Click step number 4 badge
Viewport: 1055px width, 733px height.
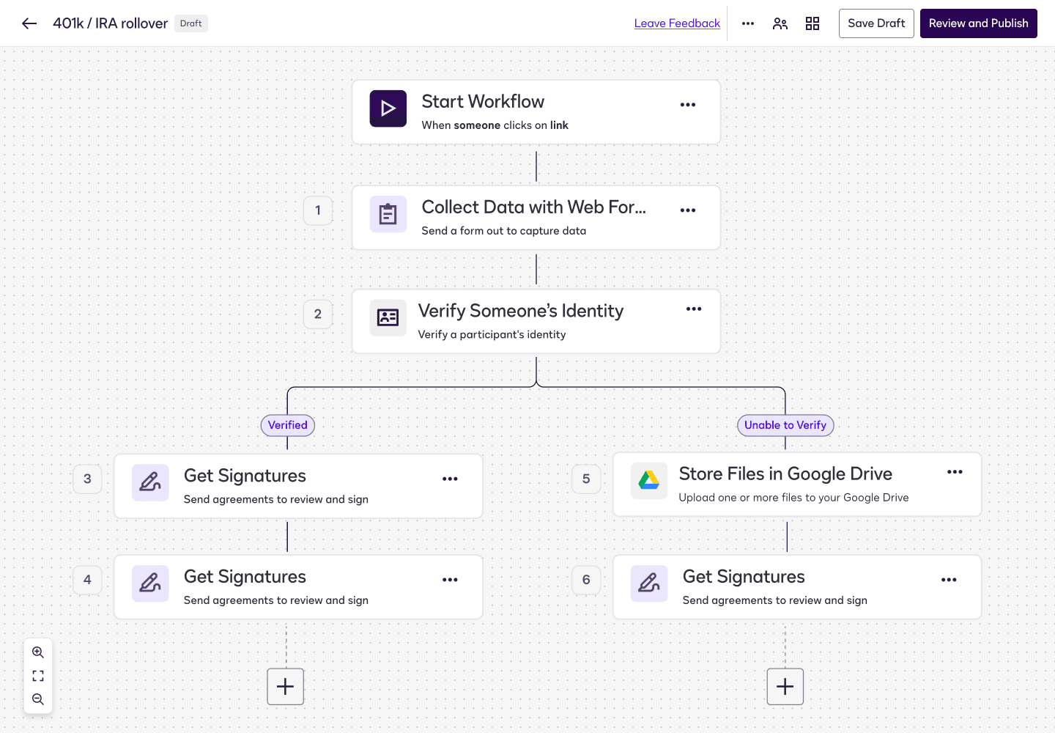pyautogui.click(x=87, y=581)
